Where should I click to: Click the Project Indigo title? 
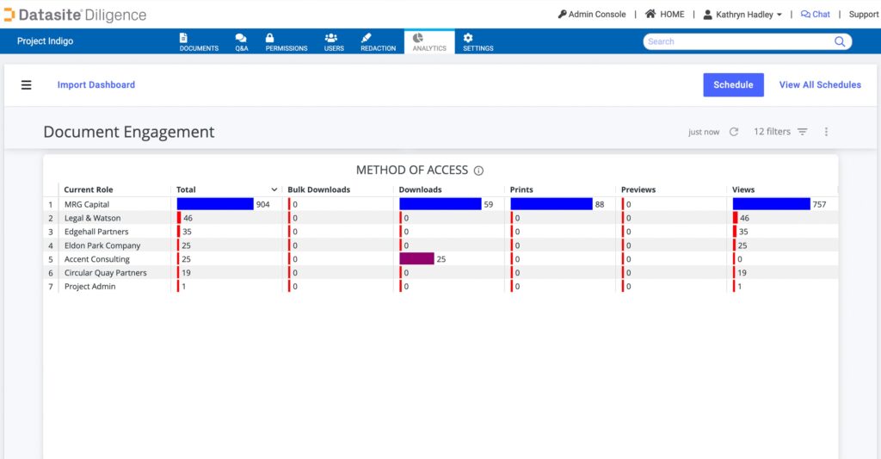point(45,41)
